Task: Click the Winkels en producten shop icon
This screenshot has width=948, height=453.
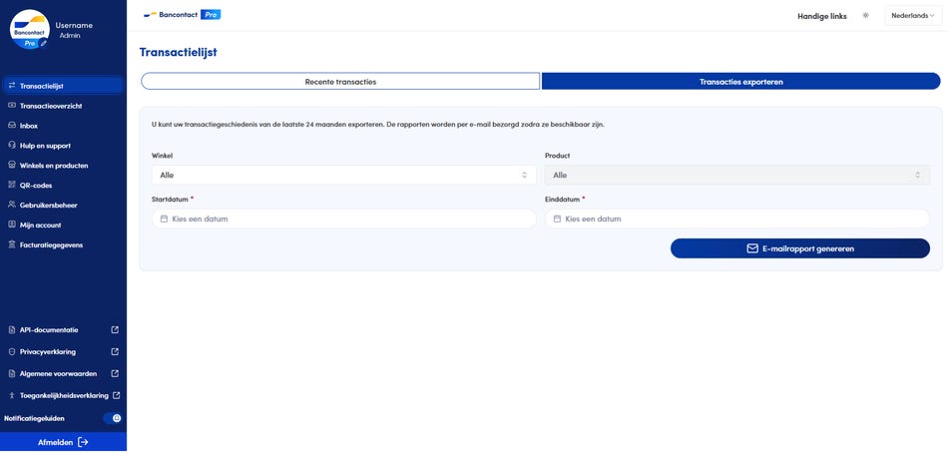Action: 12,165
